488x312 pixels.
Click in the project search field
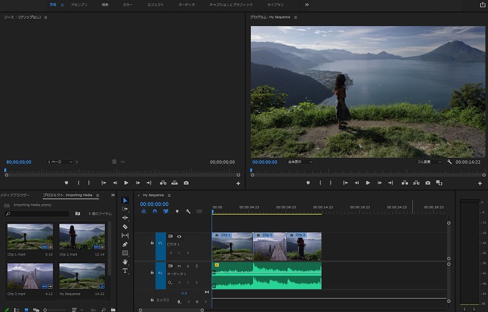pos(37,214)
